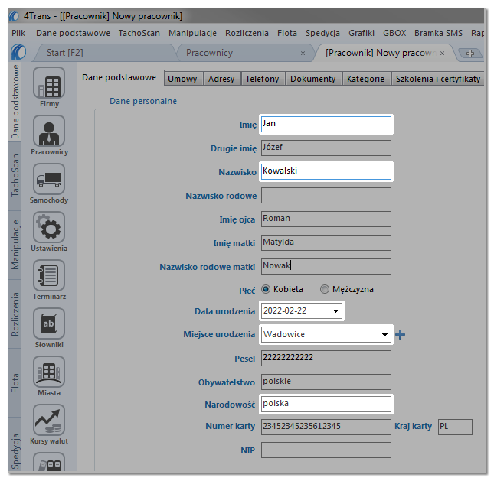Click the Narodowość field
The height and width of the screenshot is (481, 494).
326,404
